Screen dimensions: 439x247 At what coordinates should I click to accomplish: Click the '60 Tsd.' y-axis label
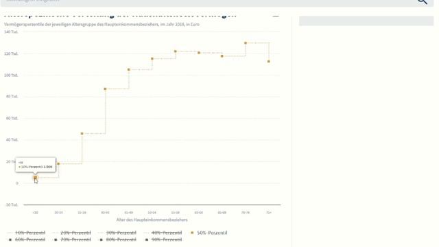point(12,118)
